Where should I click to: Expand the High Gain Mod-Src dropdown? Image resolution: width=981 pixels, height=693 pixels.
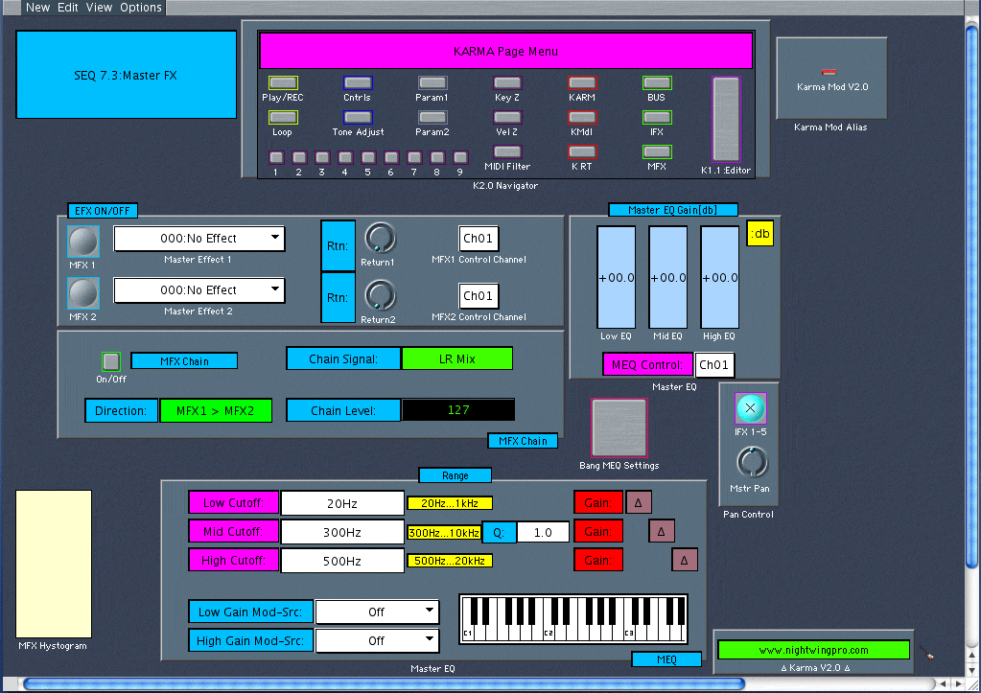click(x=377, y=640)
